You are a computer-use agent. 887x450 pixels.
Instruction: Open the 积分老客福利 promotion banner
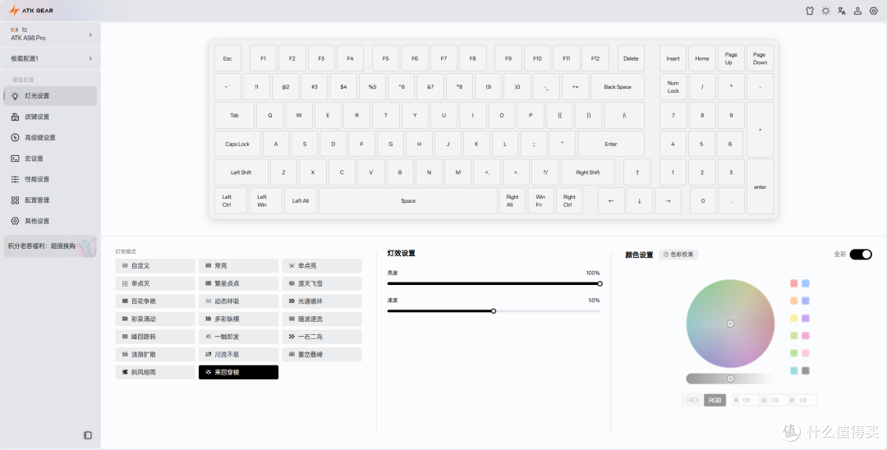[50, 246]
